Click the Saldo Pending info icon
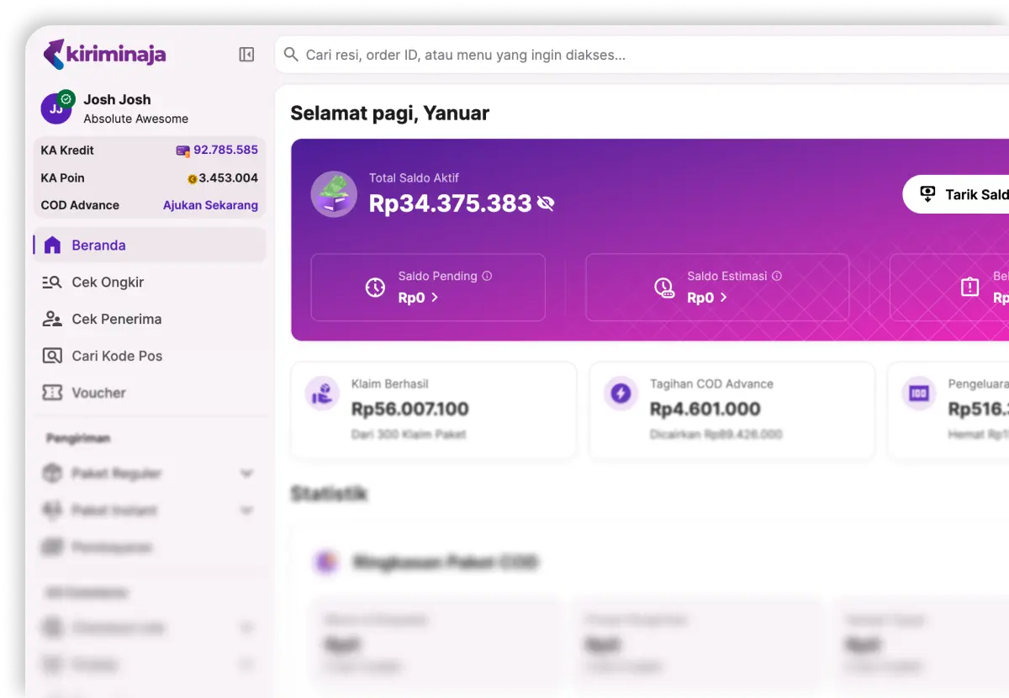Image resolution: width=1009 pixels, height=698 pixels. pos(487,276)
